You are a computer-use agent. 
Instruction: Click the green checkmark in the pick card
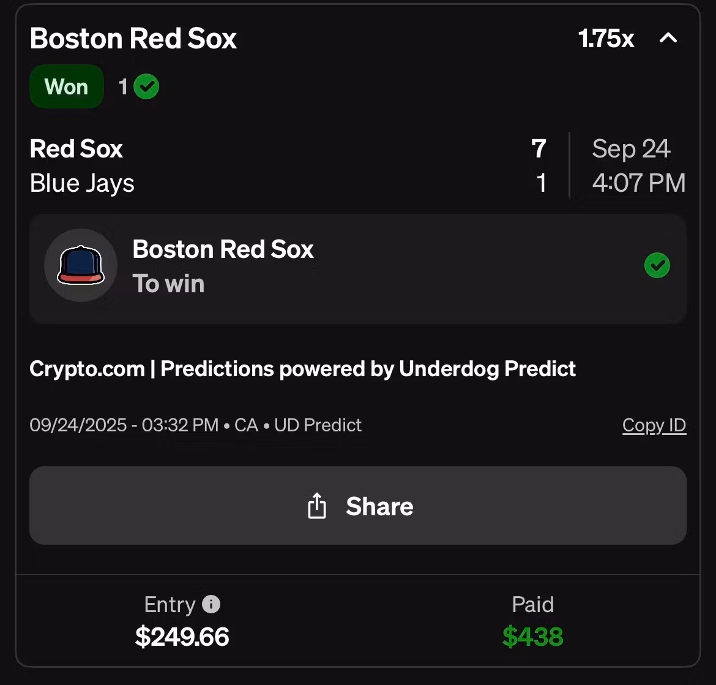tap(657, 265)
